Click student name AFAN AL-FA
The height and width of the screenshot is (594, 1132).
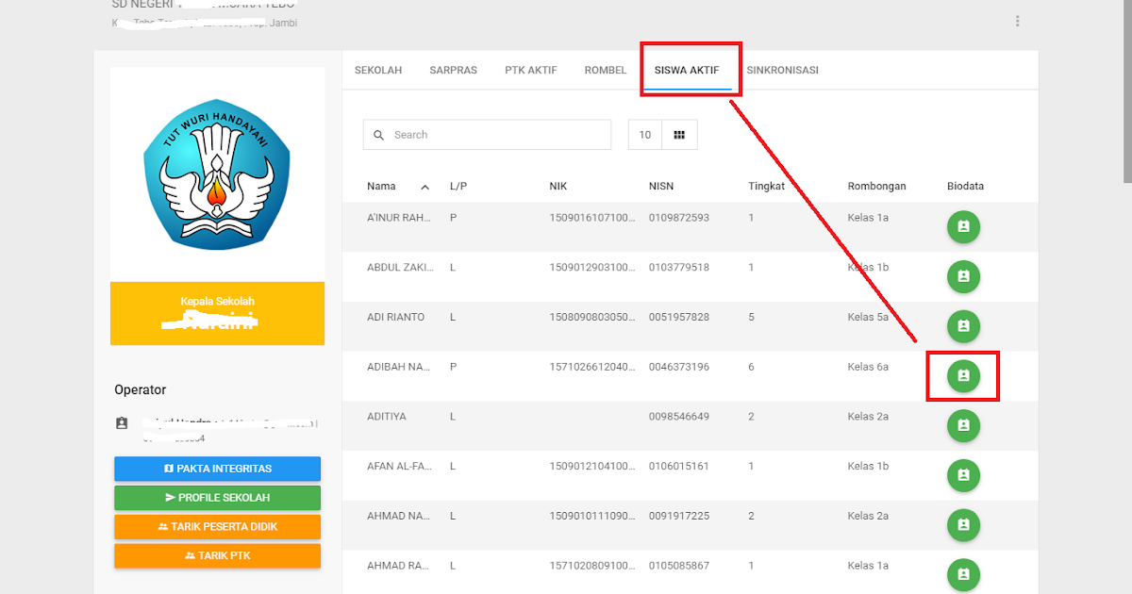(399, 466)
